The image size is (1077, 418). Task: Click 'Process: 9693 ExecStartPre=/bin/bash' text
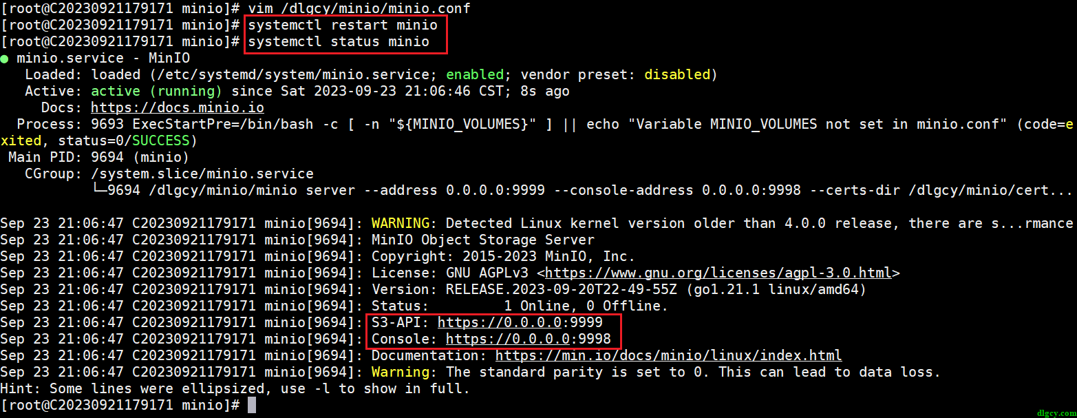tap(165, 124)
